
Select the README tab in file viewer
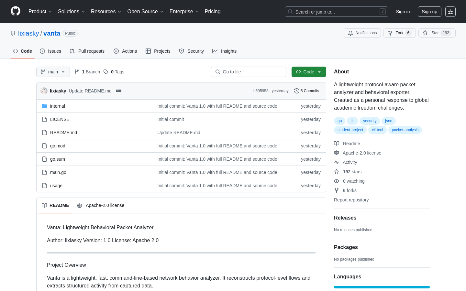point(55,205)
